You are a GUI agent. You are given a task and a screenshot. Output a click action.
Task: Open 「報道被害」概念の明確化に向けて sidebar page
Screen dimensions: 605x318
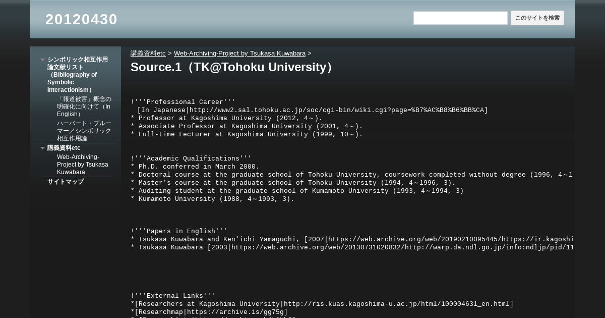(84, 107)
